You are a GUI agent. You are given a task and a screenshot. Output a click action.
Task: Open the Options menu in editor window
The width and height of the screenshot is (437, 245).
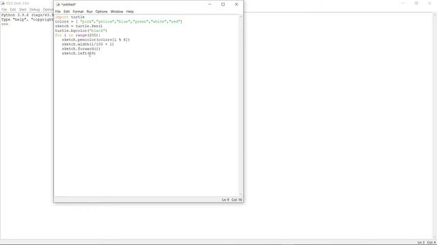pyautogui.click(x=101, y=12)
